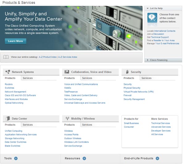Open Wireless LAN Controllers link
The width and height of the screenshot is (185, 166).
(76, 142)
